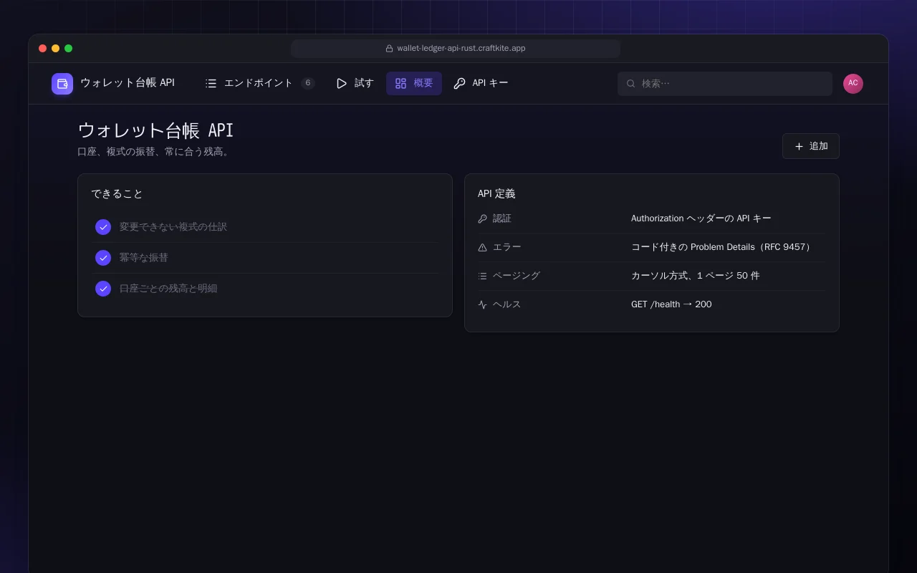This screenshot has height=573, width=917.
Task: Click the key icon next to 認証
Action: (482, 218)
